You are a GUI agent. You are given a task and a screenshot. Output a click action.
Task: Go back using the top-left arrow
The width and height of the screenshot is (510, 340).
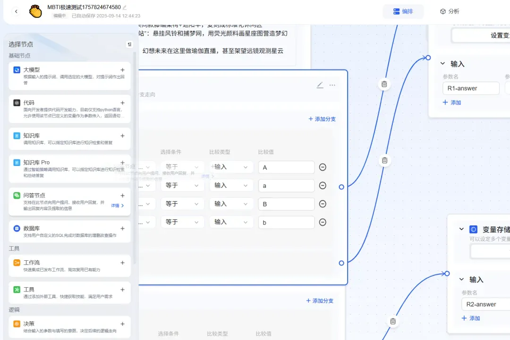click(16, 11)
